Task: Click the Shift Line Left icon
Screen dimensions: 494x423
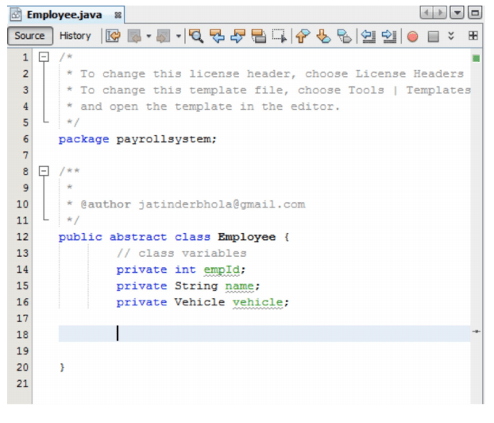Action: pos(368,36)
